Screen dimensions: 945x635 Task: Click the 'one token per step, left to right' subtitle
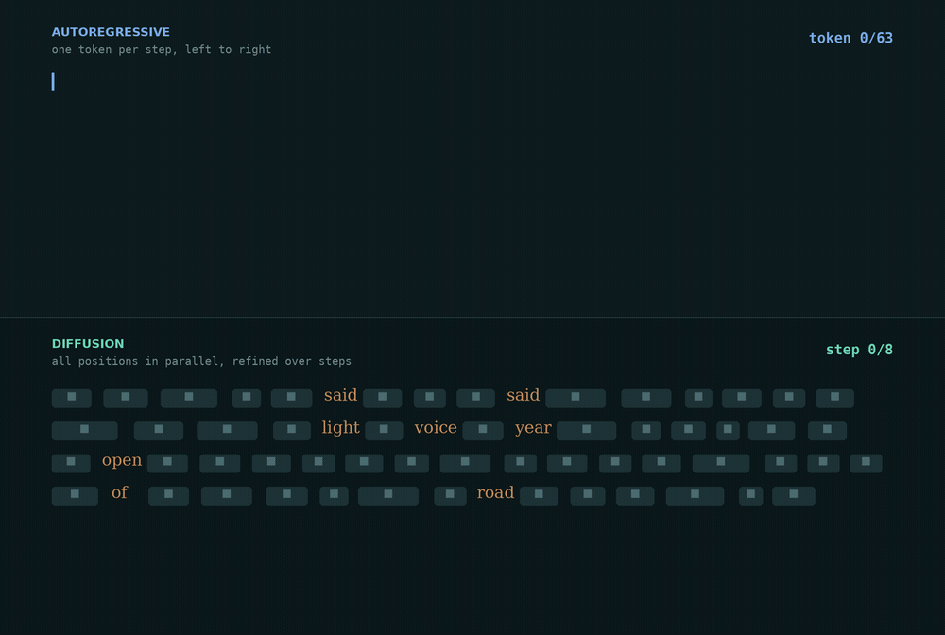tap(162, 49)
